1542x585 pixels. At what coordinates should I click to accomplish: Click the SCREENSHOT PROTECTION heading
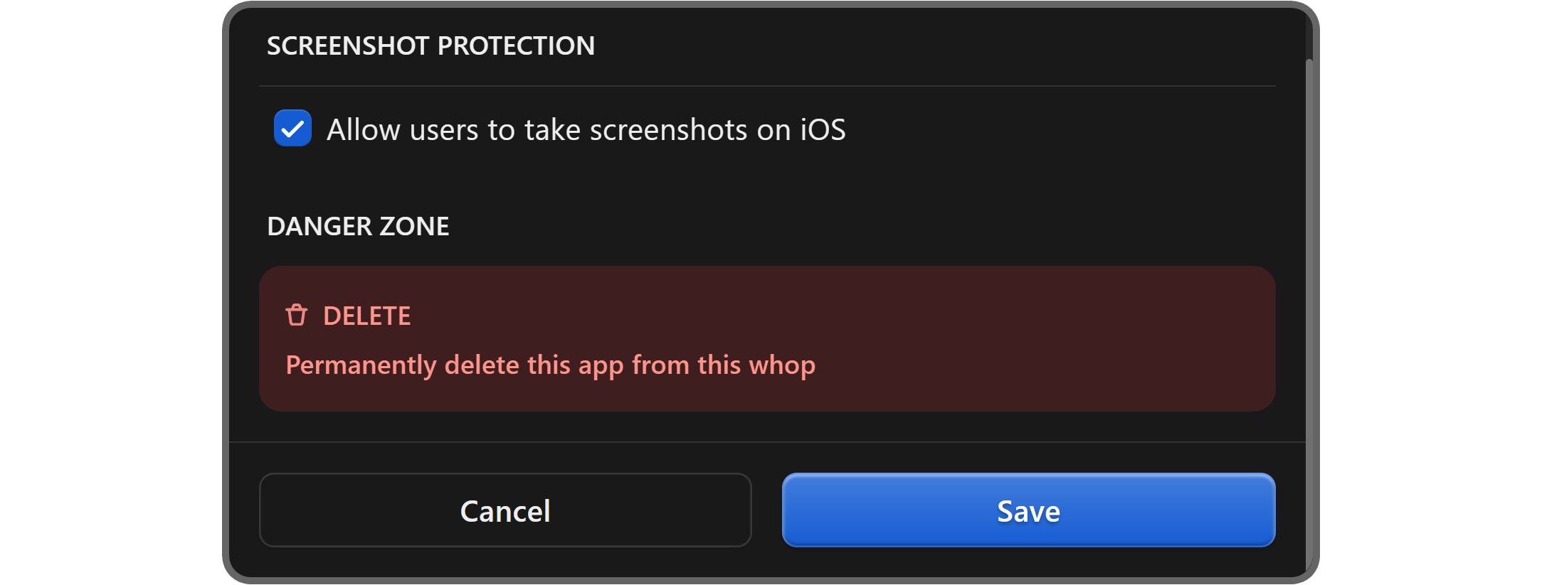(x=431, y=46)
